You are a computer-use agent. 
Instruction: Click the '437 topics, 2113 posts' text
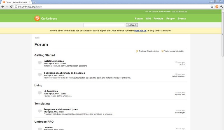(x=54, y=75)
